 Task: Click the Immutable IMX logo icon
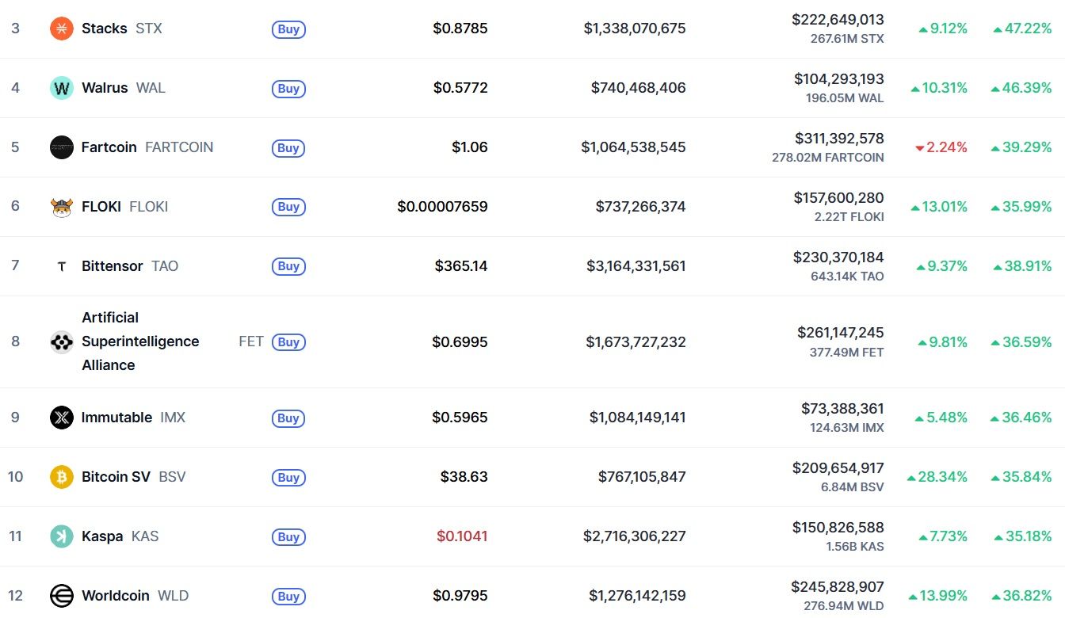click(x=62, y=418)
